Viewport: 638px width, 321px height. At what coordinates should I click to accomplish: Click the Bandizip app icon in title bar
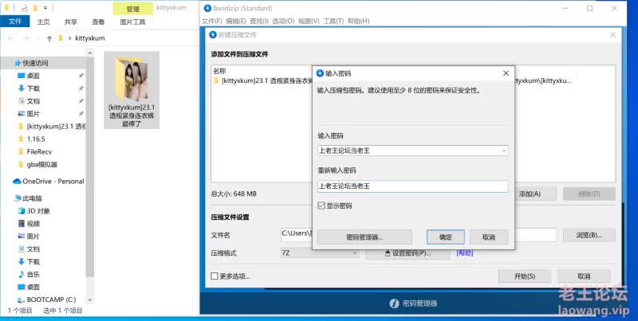pos(207,8)
